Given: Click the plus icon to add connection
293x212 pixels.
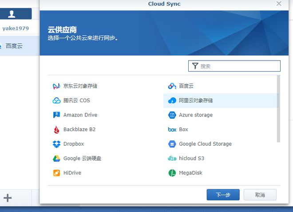Looking at the screenshot, I should pos(8,198).
